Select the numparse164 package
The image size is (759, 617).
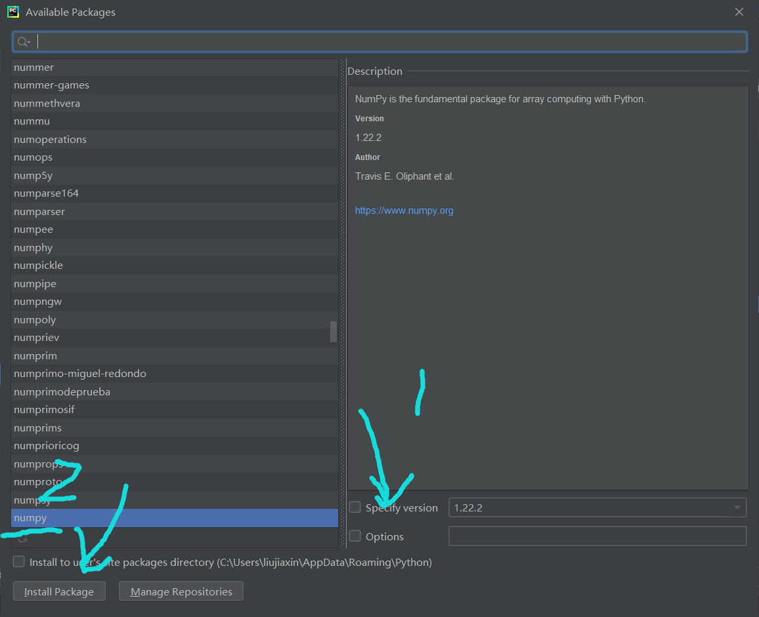click(174, 193)
